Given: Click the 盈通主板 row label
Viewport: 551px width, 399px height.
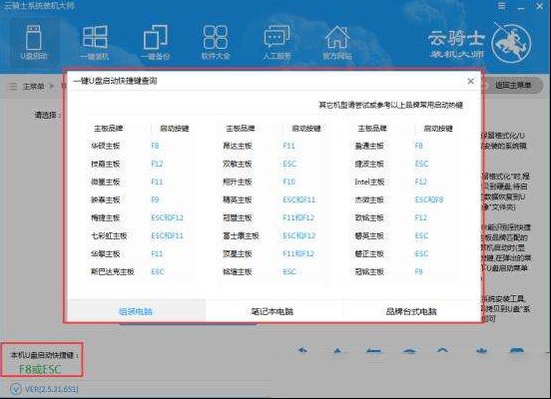Looking at the screenshot, I should pos(369,146).
